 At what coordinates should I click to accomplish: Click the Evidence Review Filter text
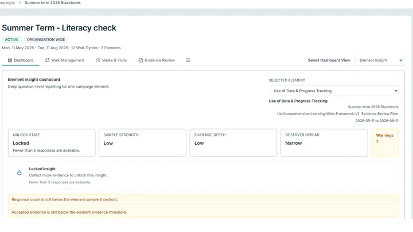click(380, 113)
